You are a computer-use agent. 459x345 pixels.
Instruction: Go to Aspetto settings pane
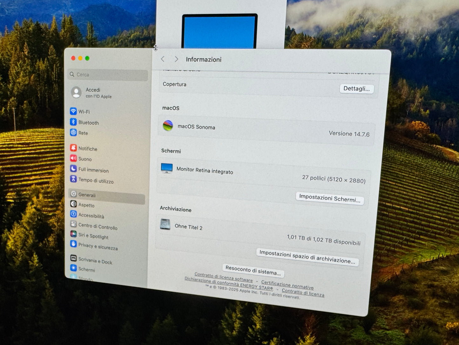[86, 205]
